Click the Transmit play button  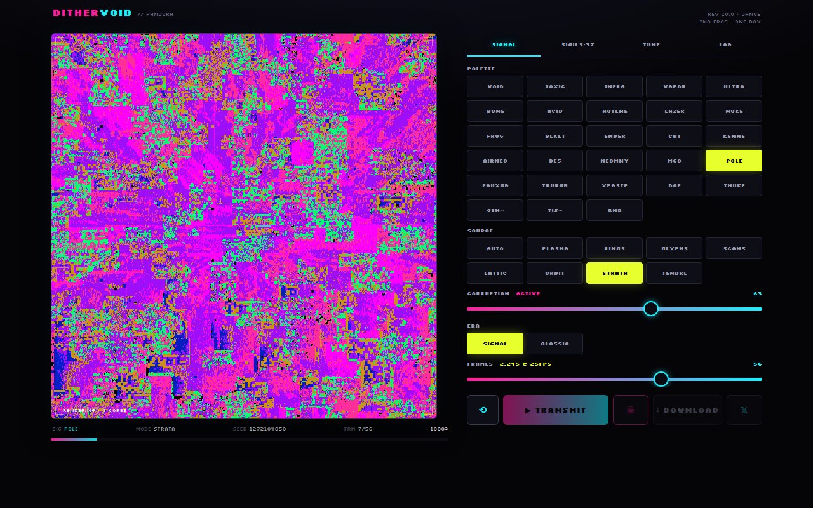[x=556, y=410]
